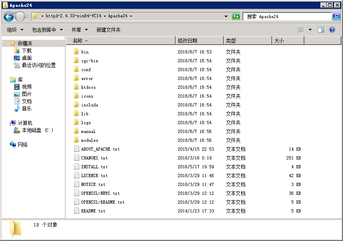Select the ABOUT_APACHE.txt file icon

(76, 149)
